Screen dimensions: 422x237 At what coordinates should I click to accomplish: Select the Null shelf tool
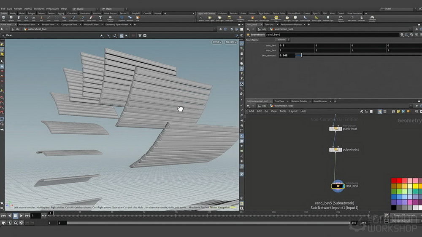tap(41, 18)
